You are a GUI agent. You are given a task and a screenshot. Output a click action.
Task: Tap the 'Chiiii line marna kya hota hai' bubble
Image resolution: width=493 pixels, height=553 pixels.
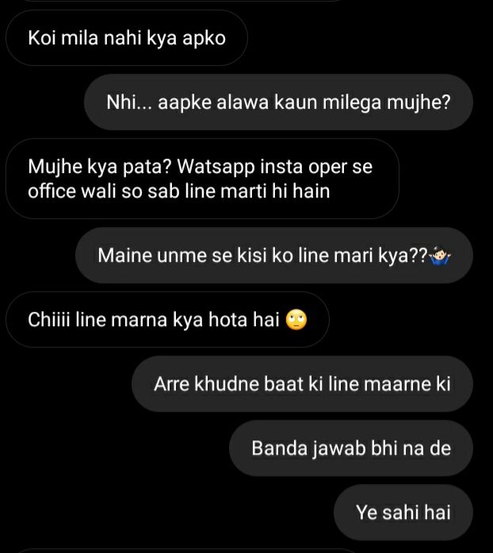168,320
